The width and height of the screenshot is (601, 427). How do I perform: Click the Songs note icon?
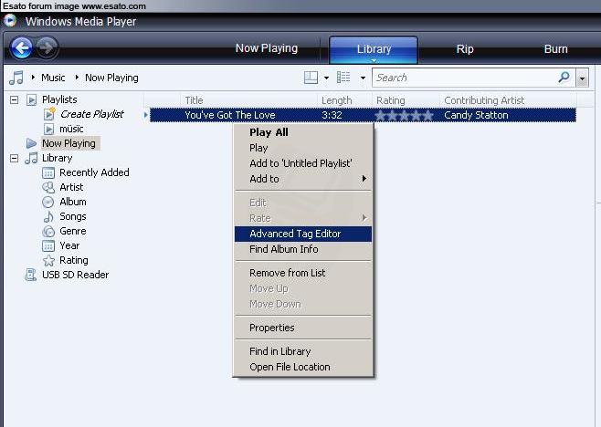pyautogui.click(x=48, y=217)
